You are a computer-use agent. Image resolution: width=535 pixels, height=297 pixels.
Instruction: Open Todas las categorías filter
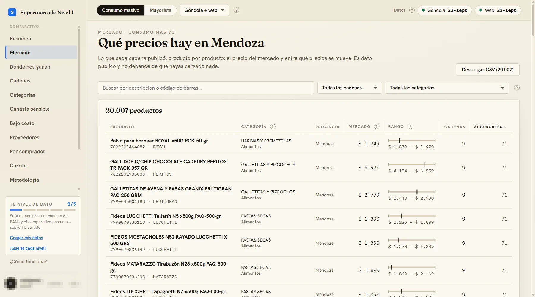pos(447,88)
